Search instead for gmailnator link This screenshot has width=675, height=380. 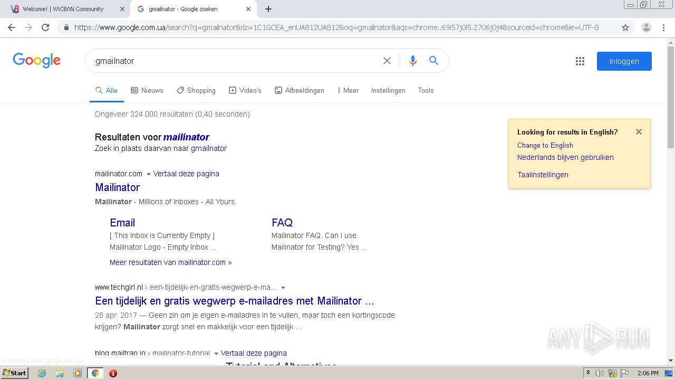pyautogui.click(x=209, y=148)
